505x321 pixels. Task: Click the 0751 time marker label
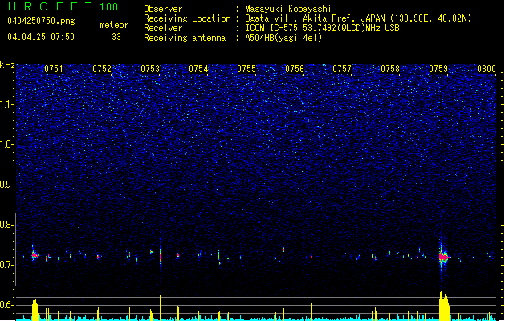click(x=54, y=69)
